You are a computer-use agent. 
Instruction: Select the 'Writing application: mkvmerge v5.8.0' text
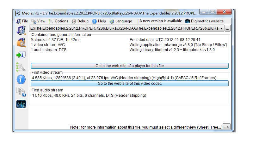pyautogui.click(x=178, y=45)
